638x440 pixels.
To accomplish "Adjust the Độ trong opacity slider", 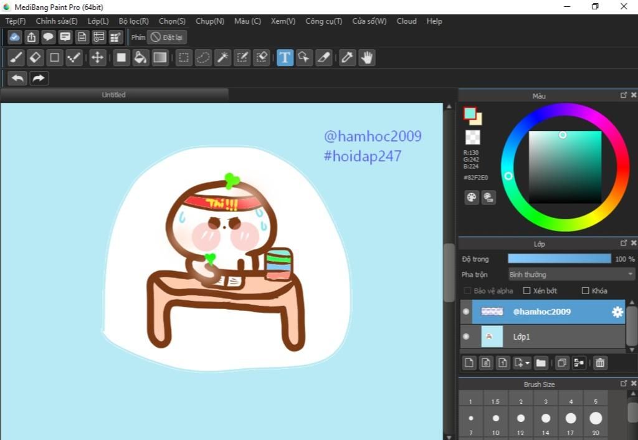I will (559, 259).
